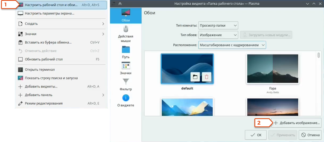Open the О виджете info section

click(x=126, y=100)
